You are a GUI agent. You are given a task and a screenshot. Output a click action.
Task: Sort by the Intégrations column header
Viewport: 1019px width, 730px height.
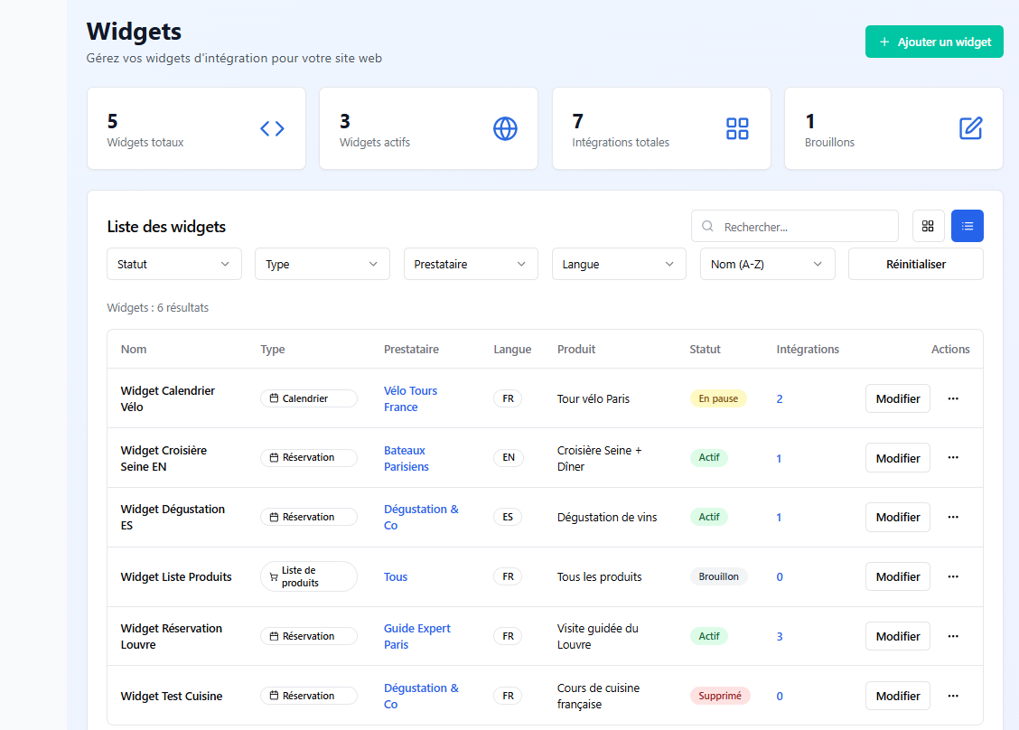(x=808, y=349)
